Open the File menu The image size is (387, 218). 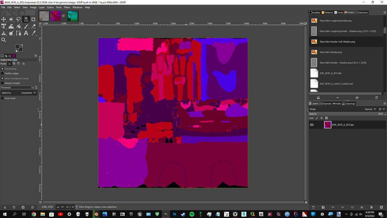tap(3, 7)
